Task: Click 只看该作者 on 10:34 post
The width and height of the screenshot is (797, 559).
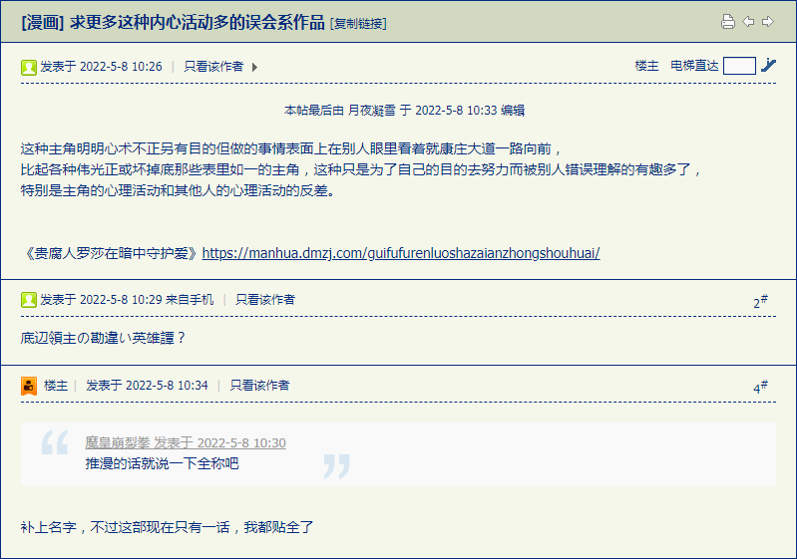Action: 259,386
